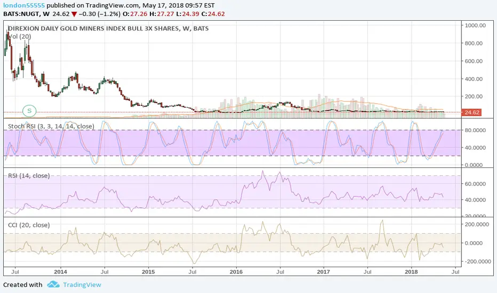Click the red down-arrow price change indicator
The width and height of the screenshot is (497, 293).
[x=74, y=14]
